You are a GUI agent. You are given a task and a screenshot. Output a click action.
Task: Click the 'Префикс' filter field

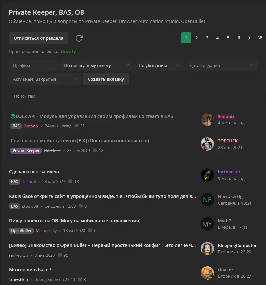point(33,66)
